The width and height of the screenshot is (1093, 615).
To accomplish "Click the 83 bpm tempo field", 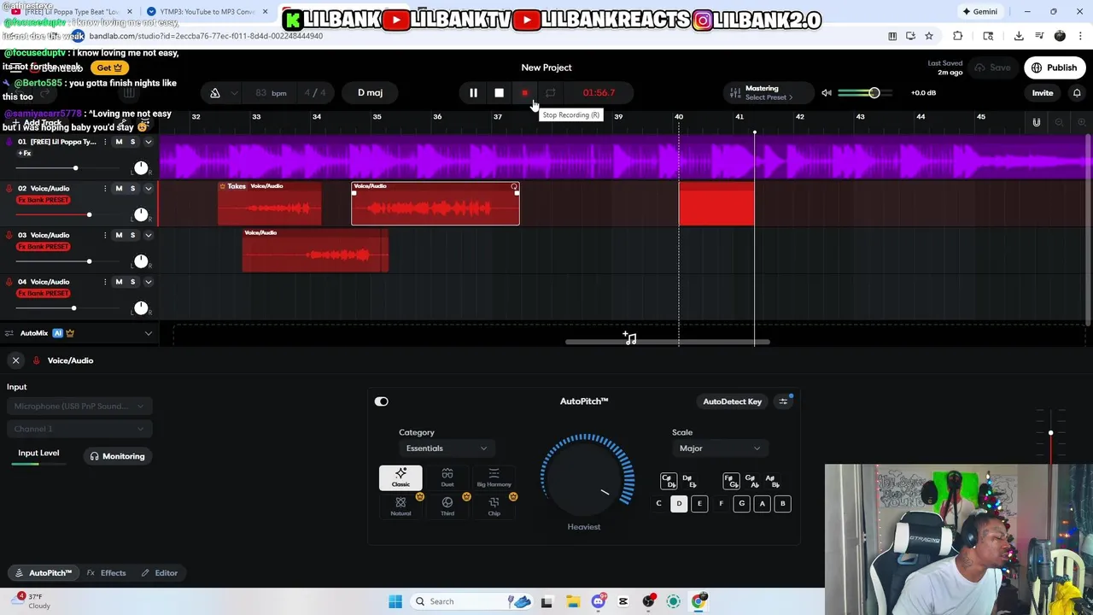I will [271, 92].
